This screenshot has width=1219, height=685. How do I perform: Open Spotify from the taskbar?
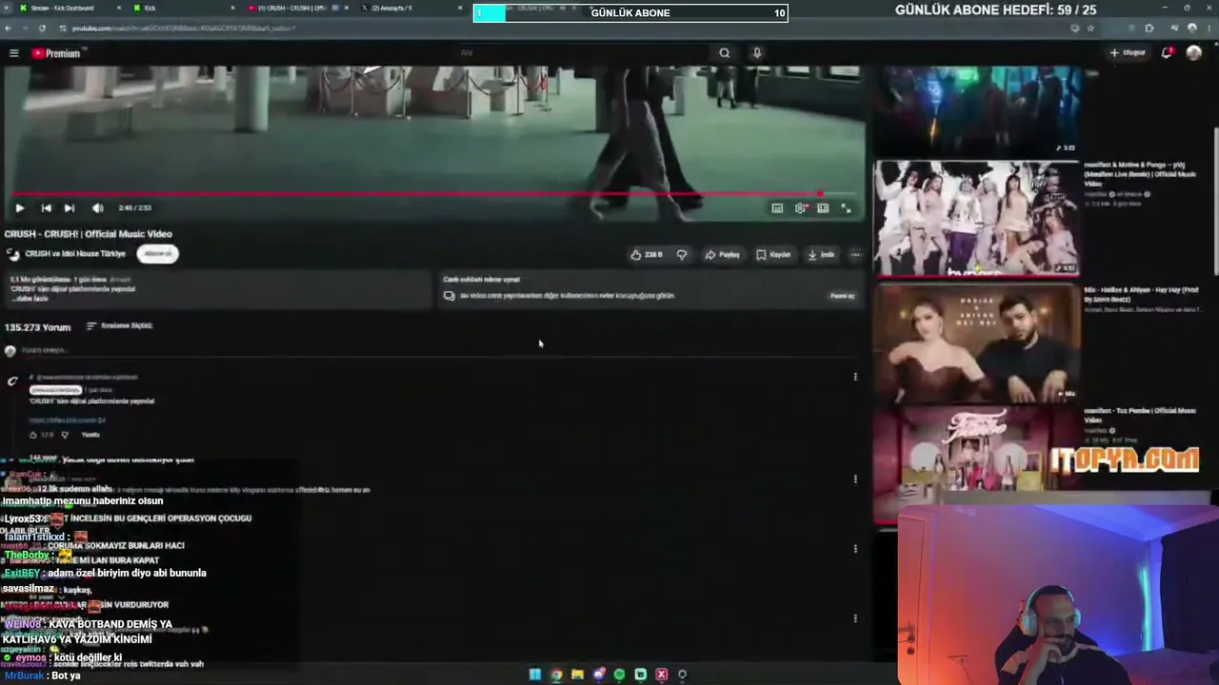tap(619, 675)
